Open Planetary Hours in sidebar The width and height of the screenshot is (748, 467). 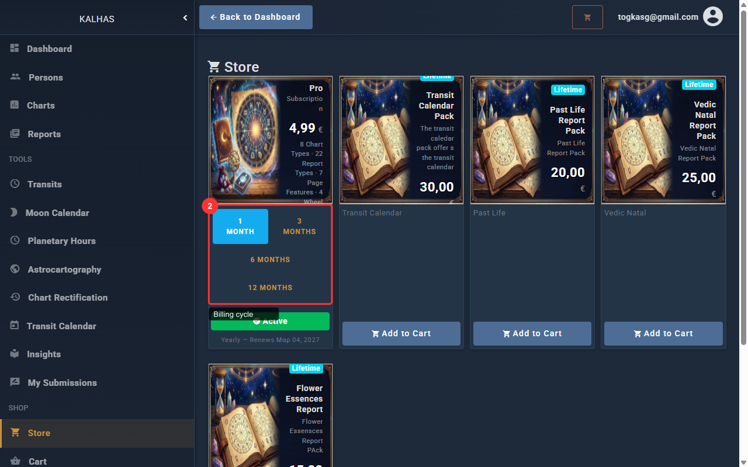61,241
